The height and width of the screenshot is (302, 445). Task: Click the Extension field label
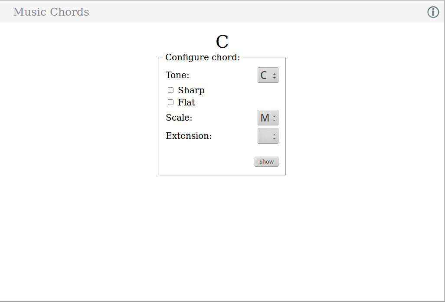189,136
